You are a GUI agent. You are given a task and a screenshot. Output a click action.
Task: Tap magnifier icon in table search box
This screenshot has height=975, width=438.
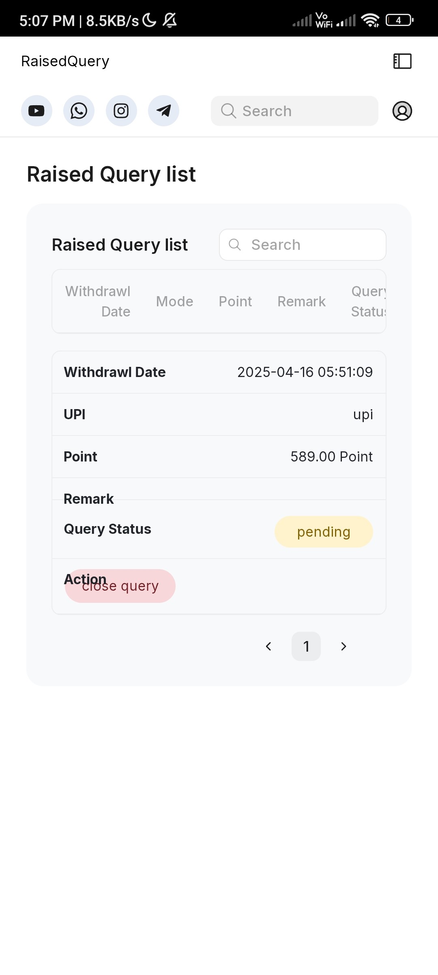[235, 245]
